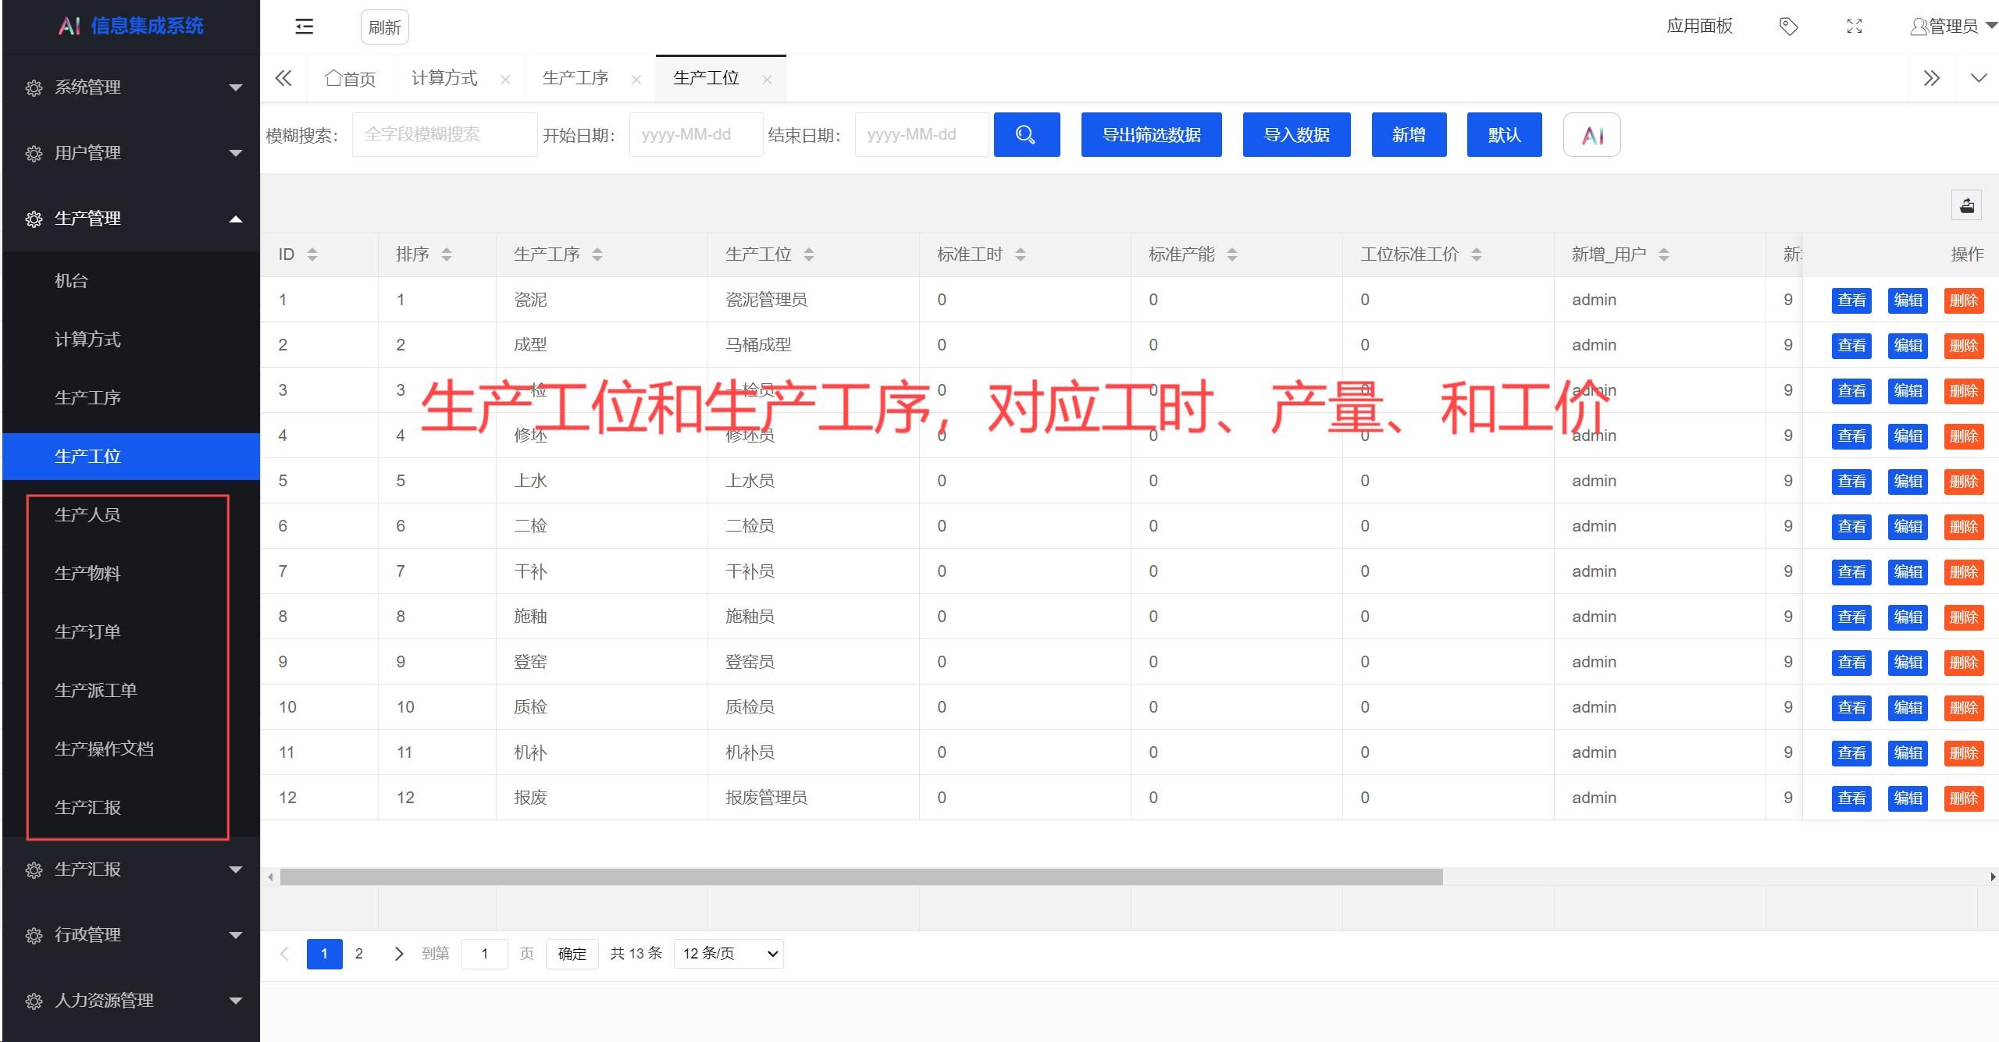Click the 导出筛选数据 button
This screenshot has height=1042, width=1999.
click(1151, 134)
